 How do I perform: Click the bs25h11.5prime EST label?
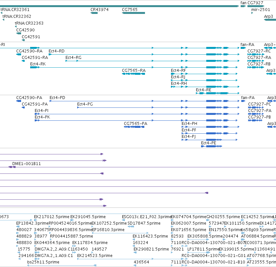(43, 262)
